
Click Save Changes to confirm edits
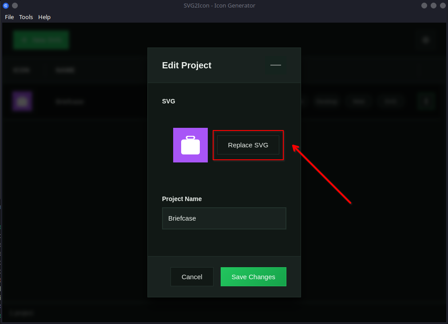point(253,277)
